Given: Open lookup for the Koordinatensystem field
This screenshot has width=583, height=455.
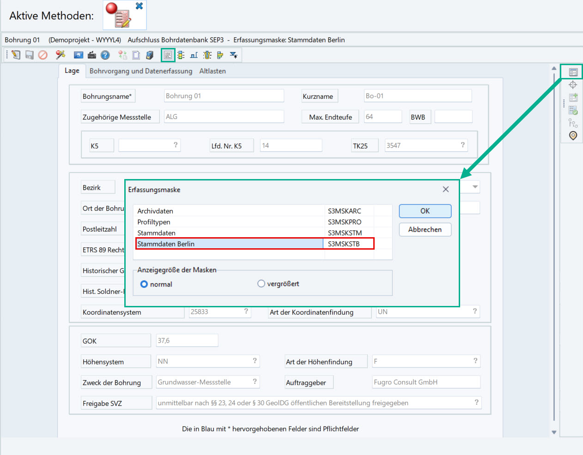Looking at the screenshot, I should pyautogui.click(x=246, y=311).
